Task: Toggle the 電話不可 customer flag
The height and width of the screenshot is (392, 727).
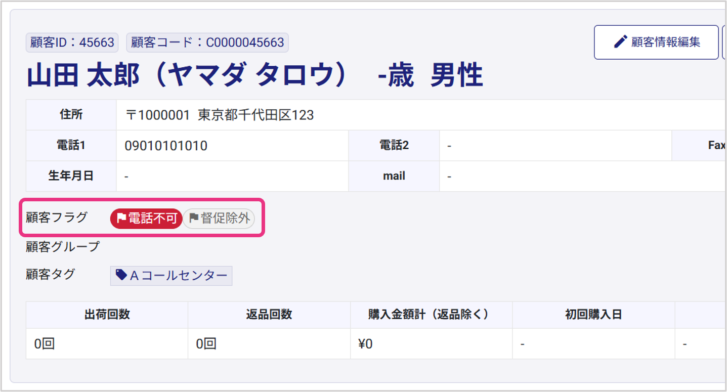Action: (146, 219)
